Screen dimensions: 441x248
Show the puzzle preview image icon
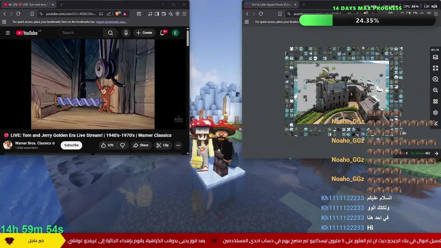point(435,57)
